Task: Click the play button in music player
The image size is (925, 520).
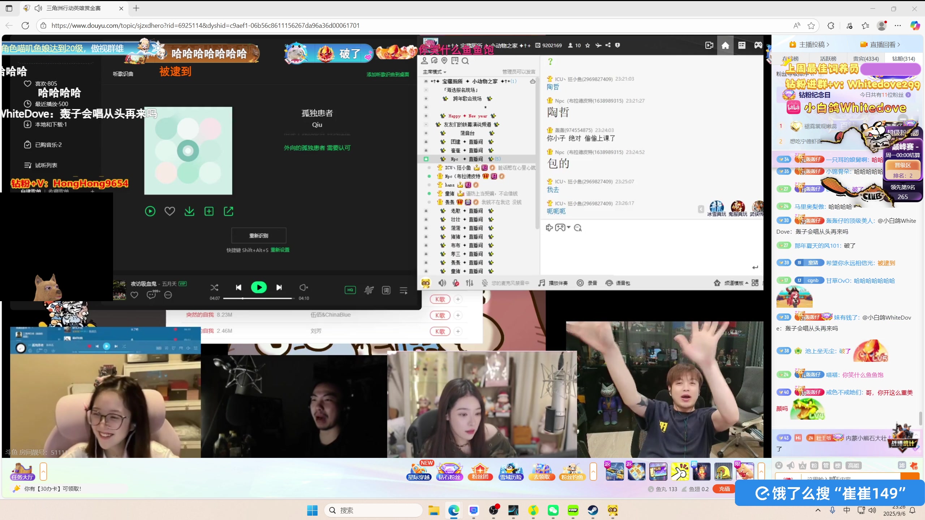Action: (x=259, y=287)
